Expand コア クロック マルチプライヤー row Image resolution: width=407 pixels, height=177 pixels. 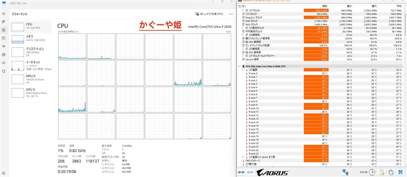[x=243, y=56]
